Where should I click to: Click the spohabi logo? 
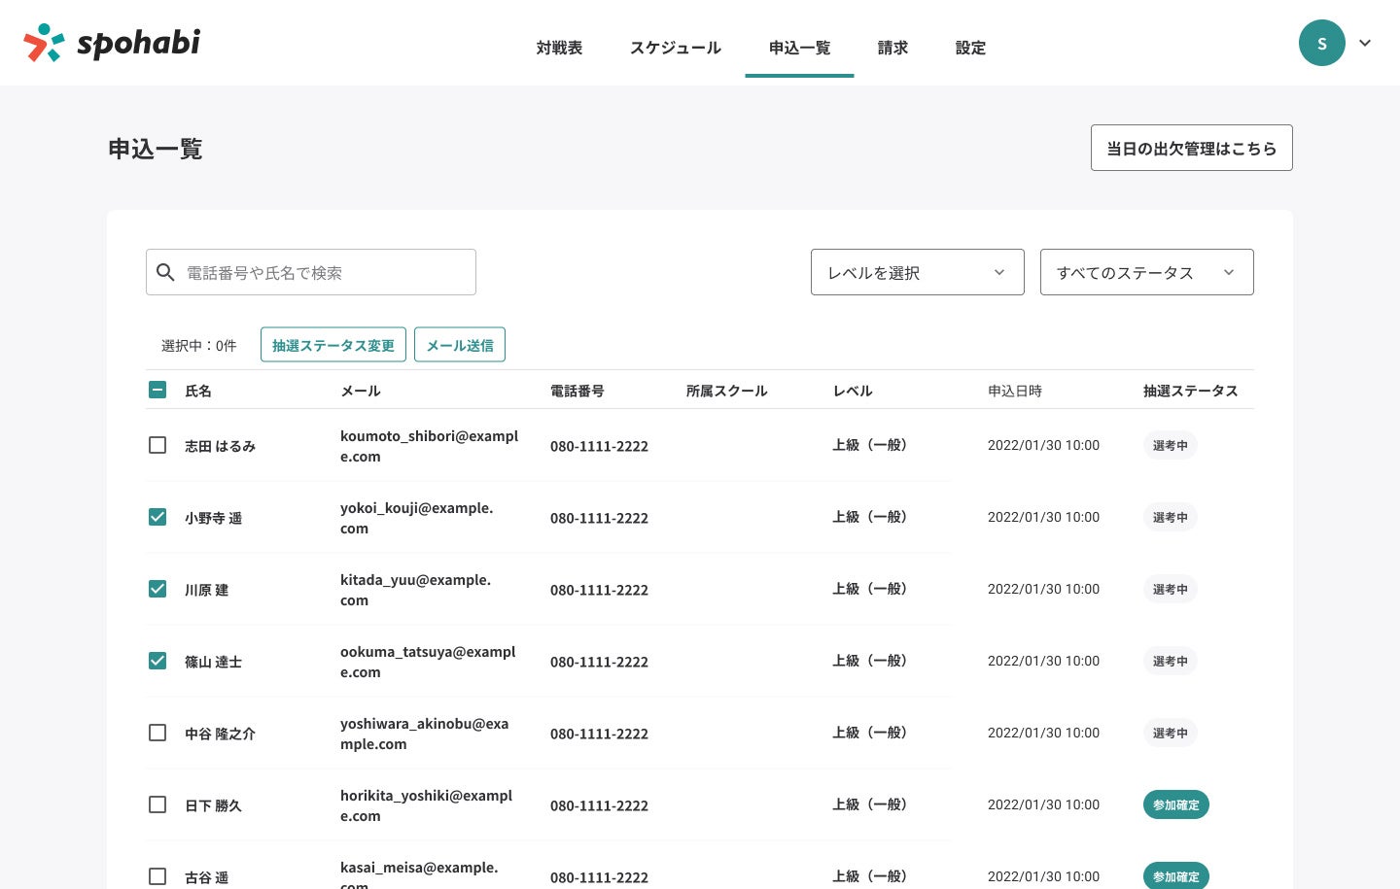(112, 43)
